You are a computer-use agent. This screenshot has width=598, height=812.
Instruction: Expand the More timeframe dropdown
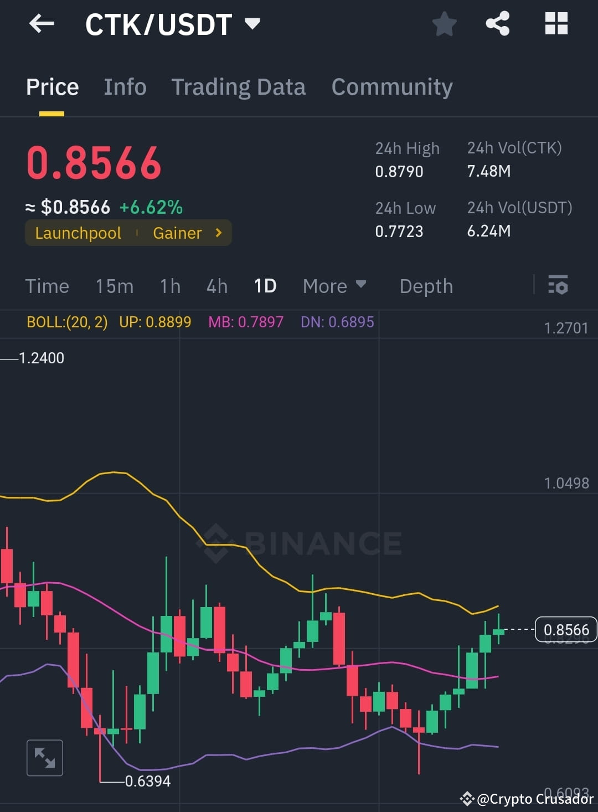click(334, 286)
